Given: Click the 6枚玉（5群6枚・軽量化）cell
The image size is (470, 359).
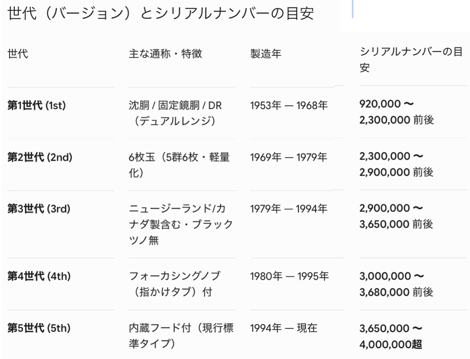Looking at the screenshot, I should [x=179, y=165].
